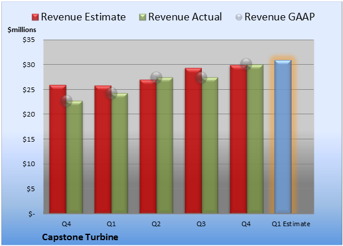Click the gray Revenue GAAP legend marker
The width and height of the screenshot is (343, 246).
coord(239,17)
